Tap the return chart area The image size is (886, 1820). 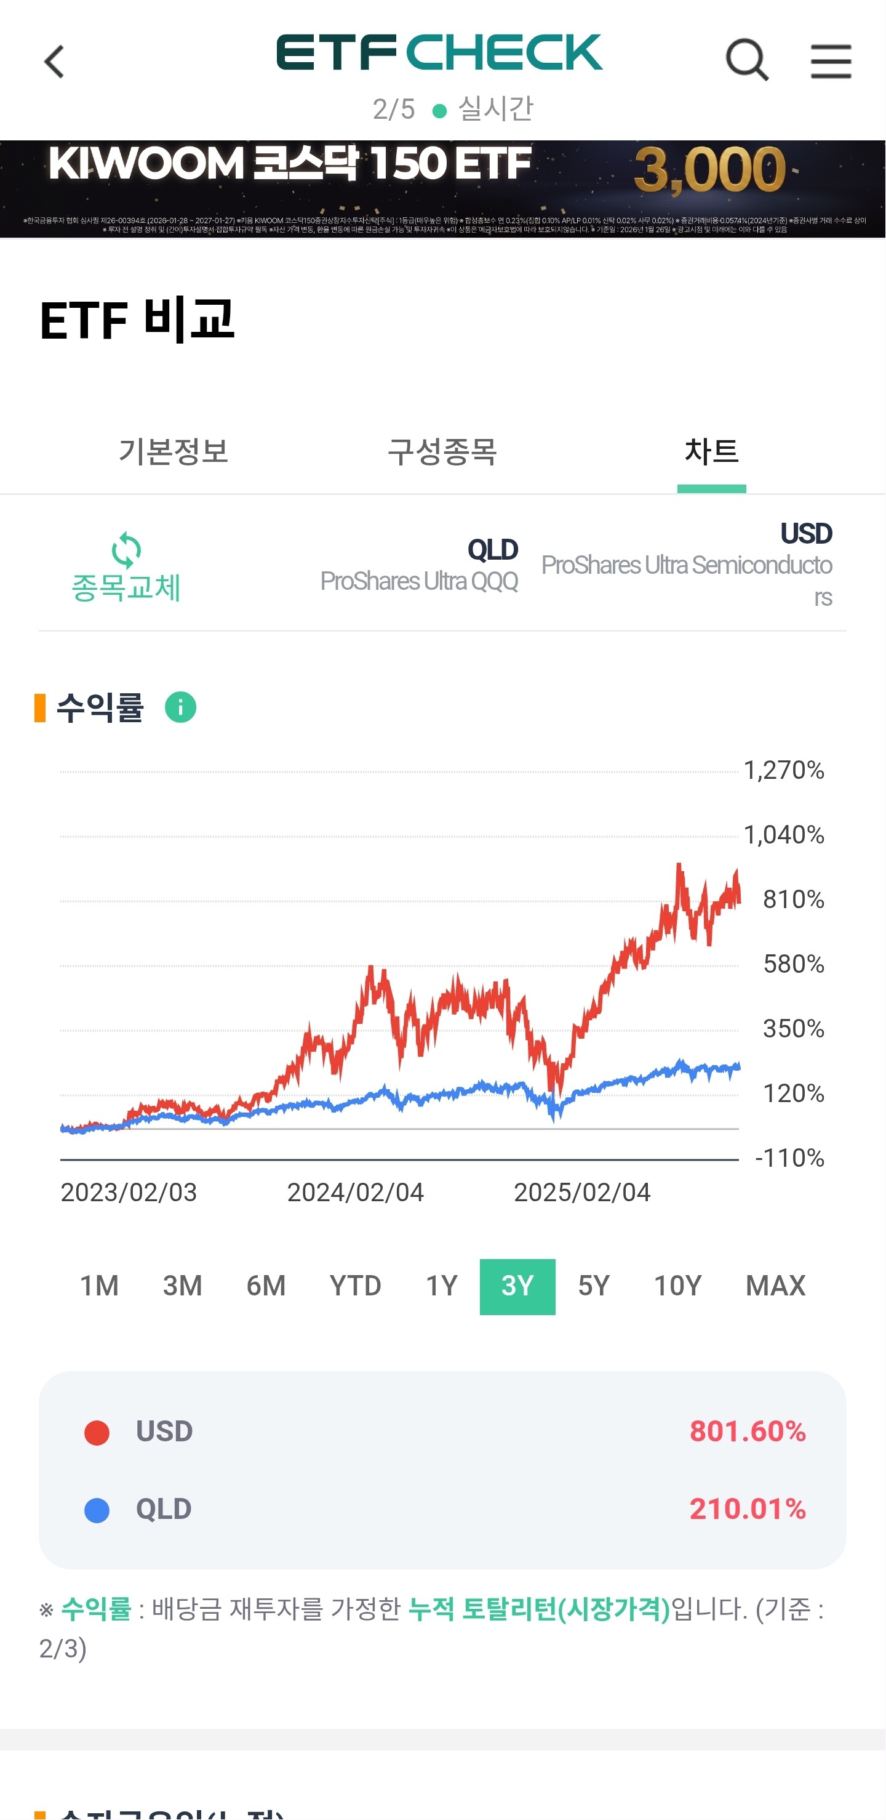(x=399, y=989)
